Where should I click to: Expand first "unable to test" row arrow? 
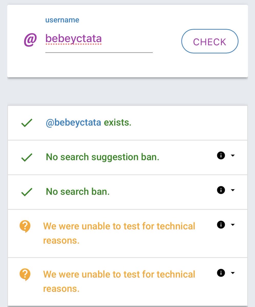[233, 225]
